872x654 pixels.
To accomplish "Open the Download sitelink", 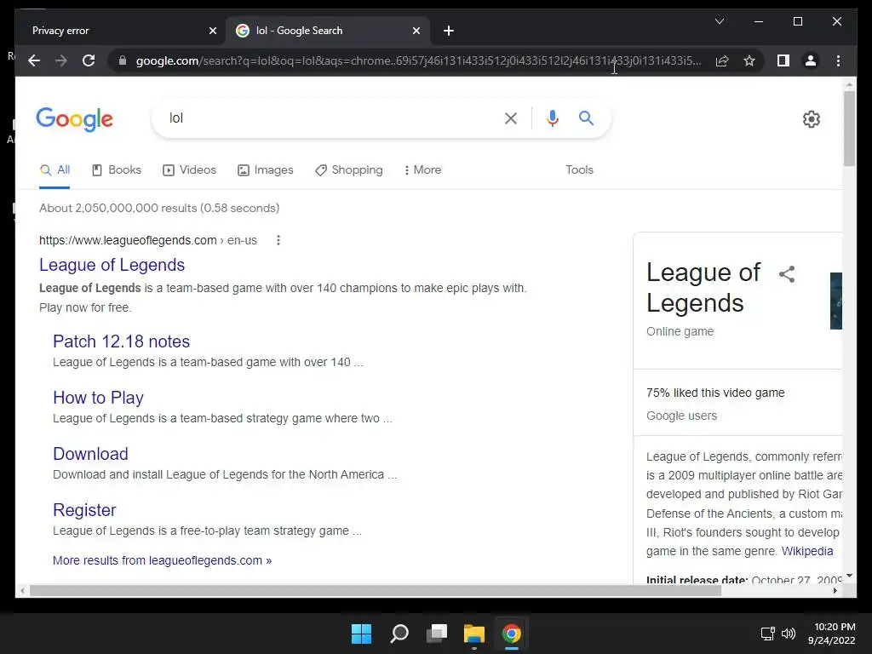I will click(90, 454).
